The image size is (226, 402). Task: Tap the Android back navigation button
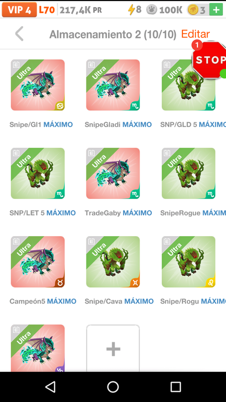pos(50,386)
